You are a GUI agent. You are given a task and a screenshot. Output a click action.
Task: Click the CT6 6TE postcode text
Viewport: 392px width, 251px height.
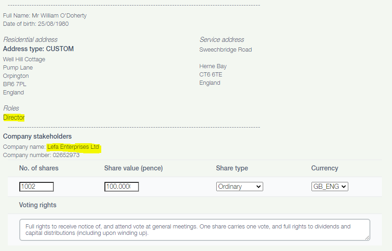point(211,75)
